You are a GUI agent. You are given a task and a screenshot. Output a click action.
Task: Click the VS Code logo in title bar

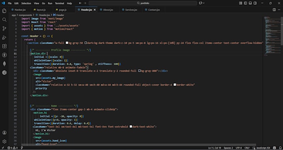point(3,3)
